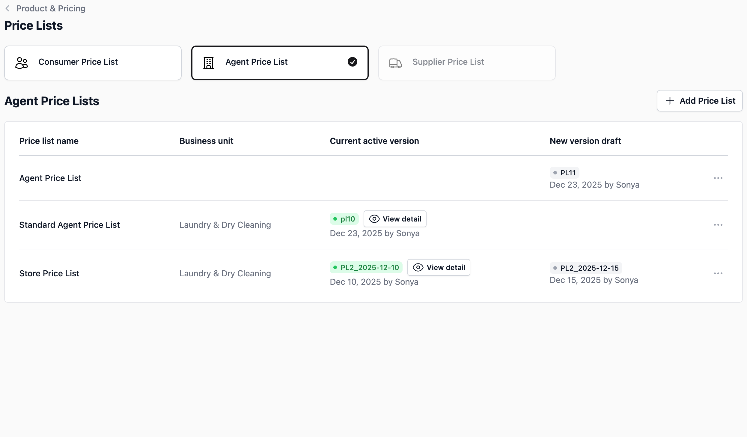Click the PL2_2025-12-15 draft version tag
747x437 pixels.
586,268
